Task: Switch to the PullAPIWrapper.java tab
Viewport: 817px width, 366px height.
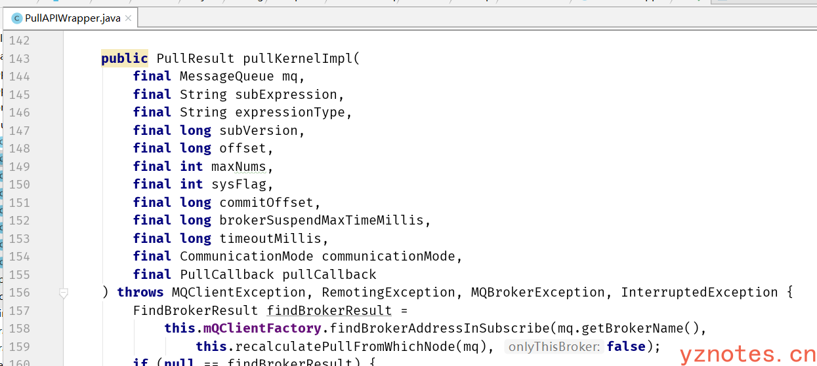Action: (x=72, y=18)
